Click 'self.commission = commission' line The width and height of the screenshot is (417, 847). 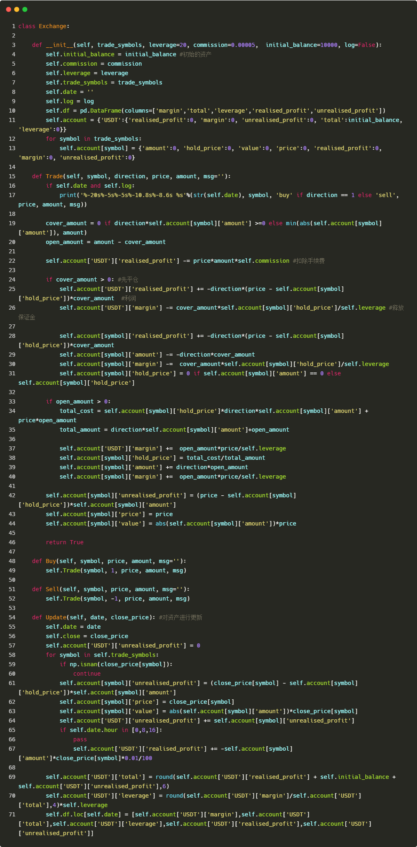[94, 64]
